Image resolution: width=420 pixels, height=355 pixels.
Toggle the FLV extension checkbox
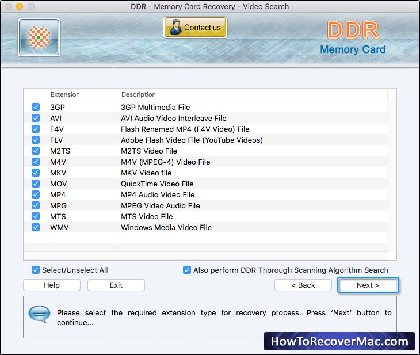[36, 140]
